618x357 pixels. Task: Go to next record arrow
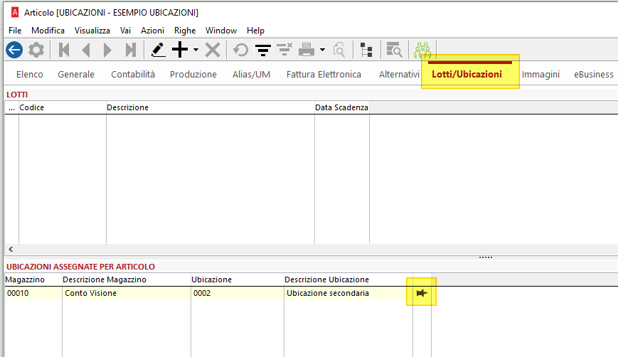[107, 50]
